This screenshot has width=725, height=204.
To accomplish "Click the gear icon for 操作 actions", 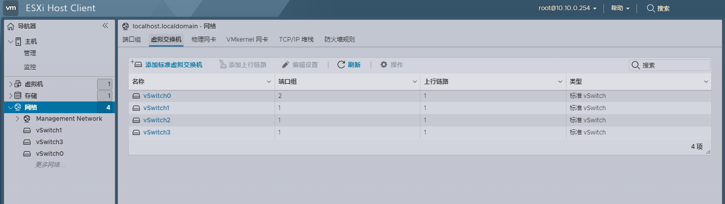I will tap(384, 64).
